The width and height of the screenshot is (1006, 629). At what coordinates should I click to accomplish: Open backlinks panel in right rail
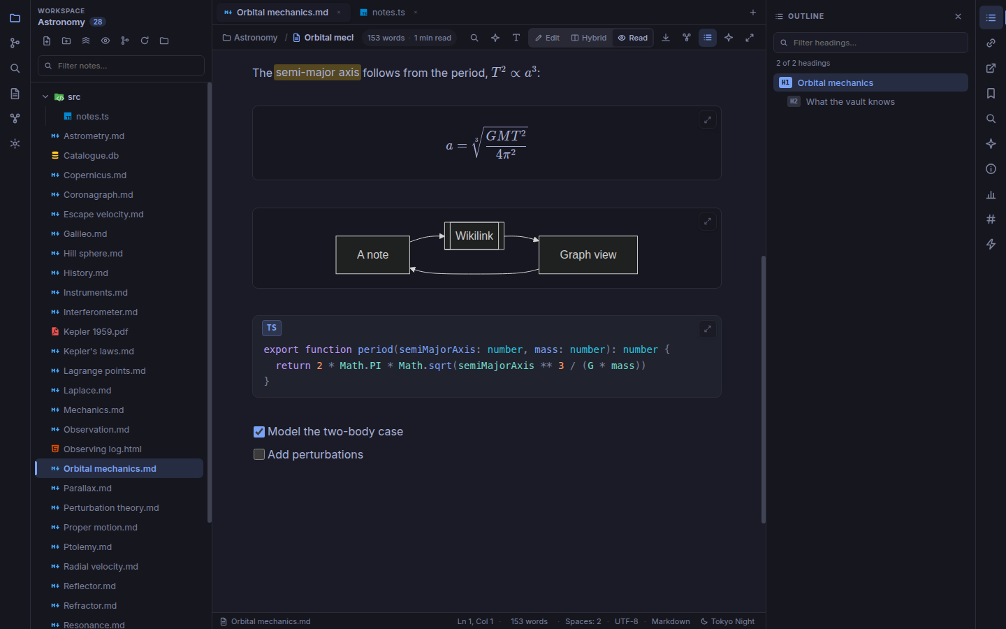(x=991, y=43)
